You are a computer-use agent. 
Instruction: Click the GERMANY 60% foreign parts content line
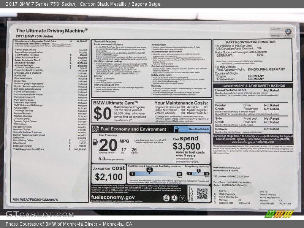[240, 55]
